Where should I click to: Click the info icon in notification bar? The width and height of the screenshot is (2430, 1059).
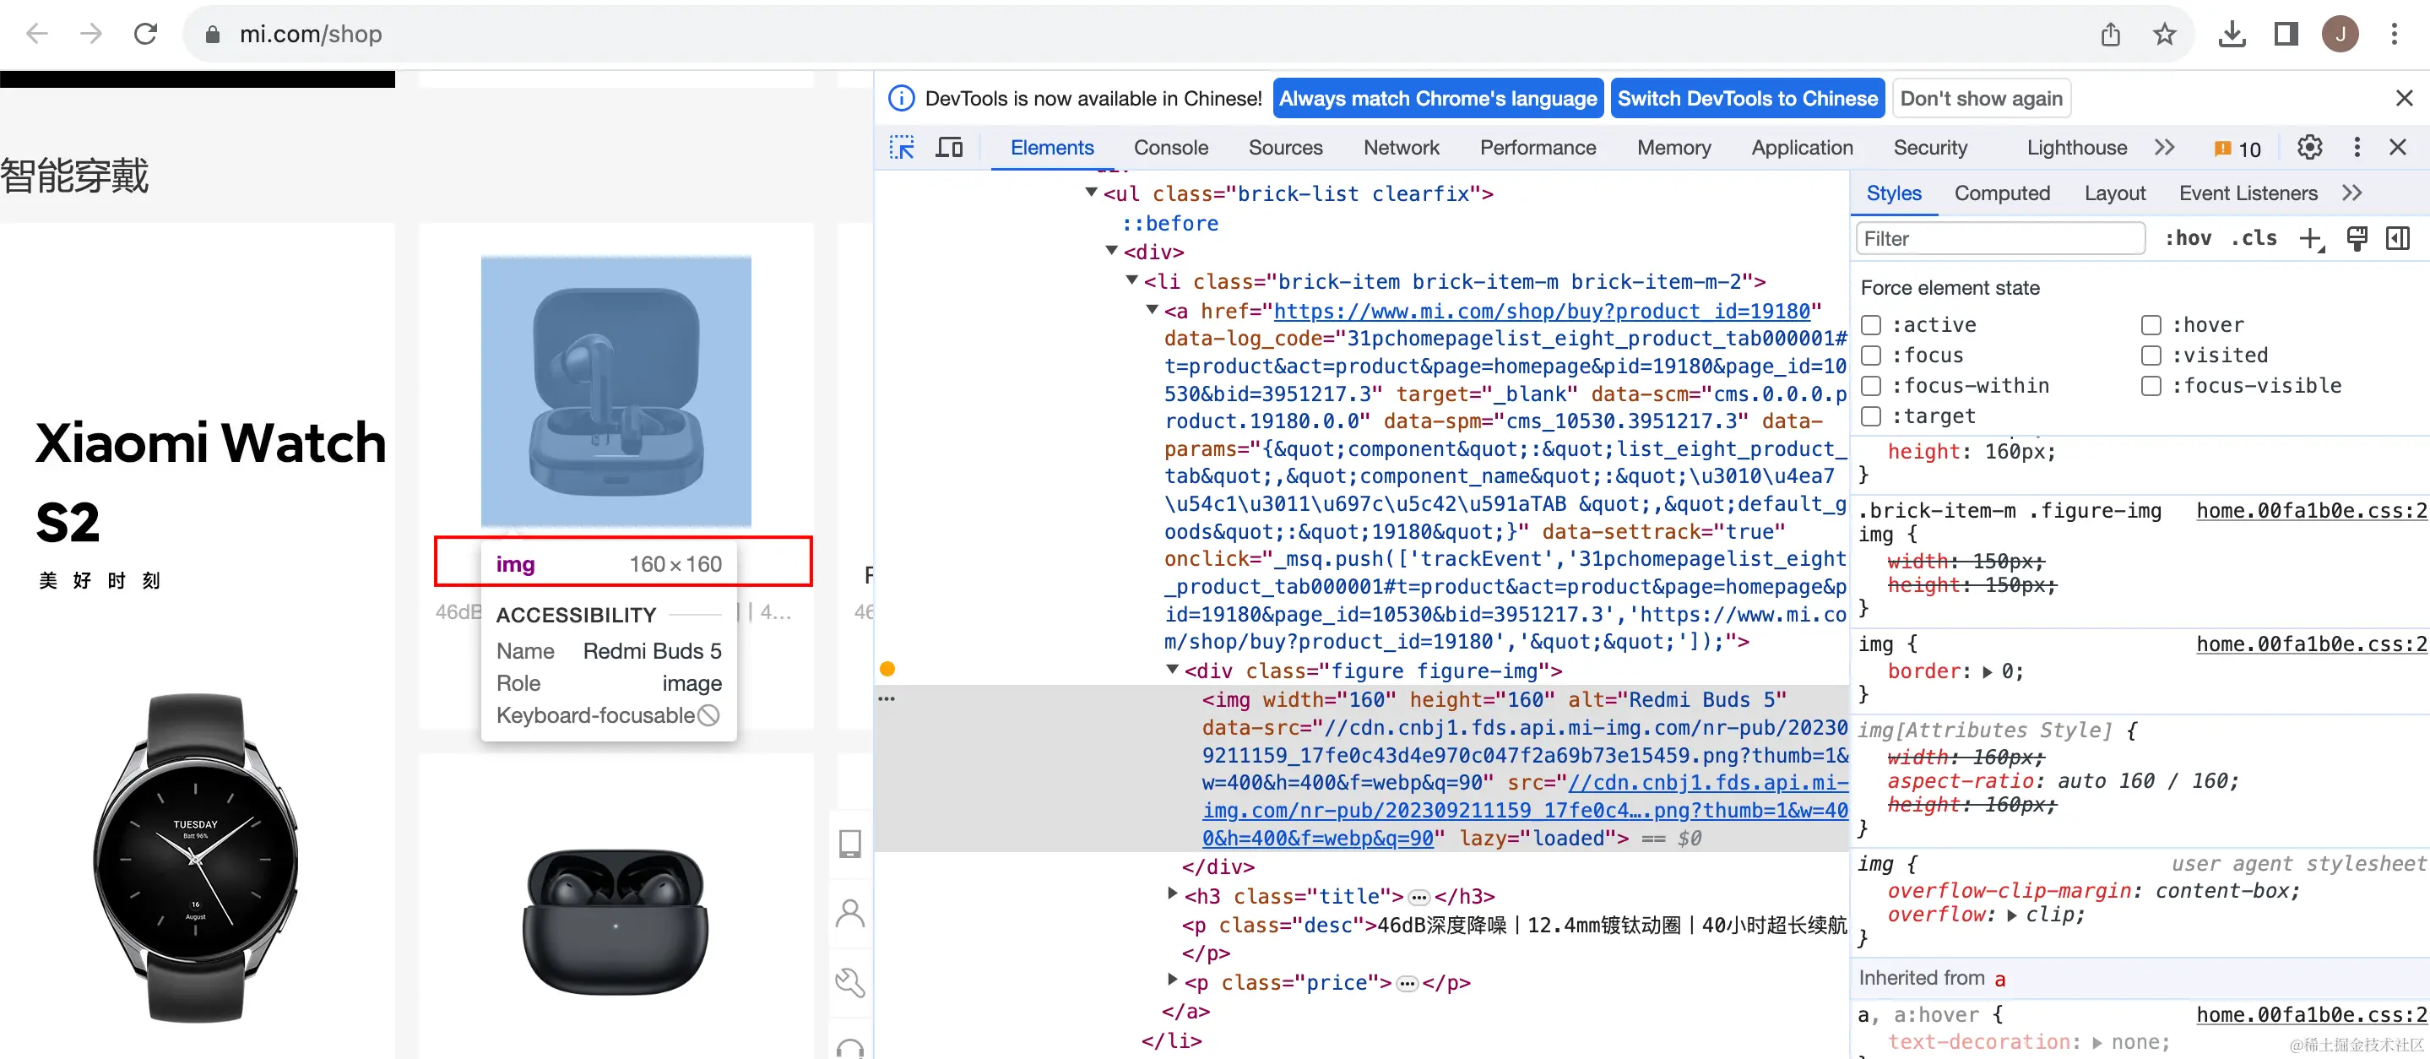pos(902,98)
